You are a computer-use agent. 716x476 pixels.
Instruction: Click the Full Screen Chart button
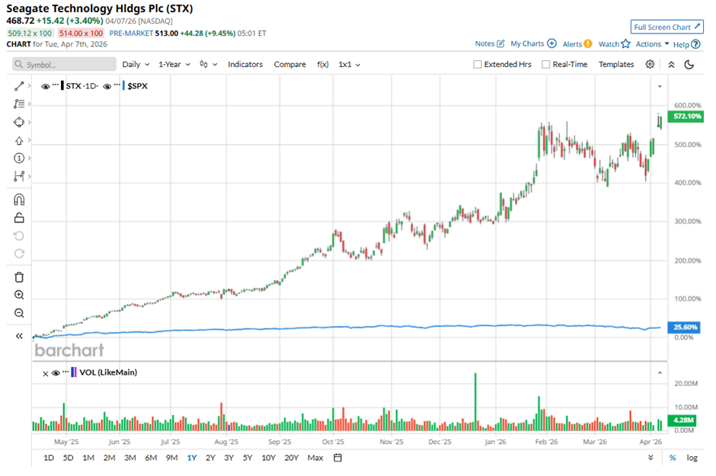coord(666,27)
